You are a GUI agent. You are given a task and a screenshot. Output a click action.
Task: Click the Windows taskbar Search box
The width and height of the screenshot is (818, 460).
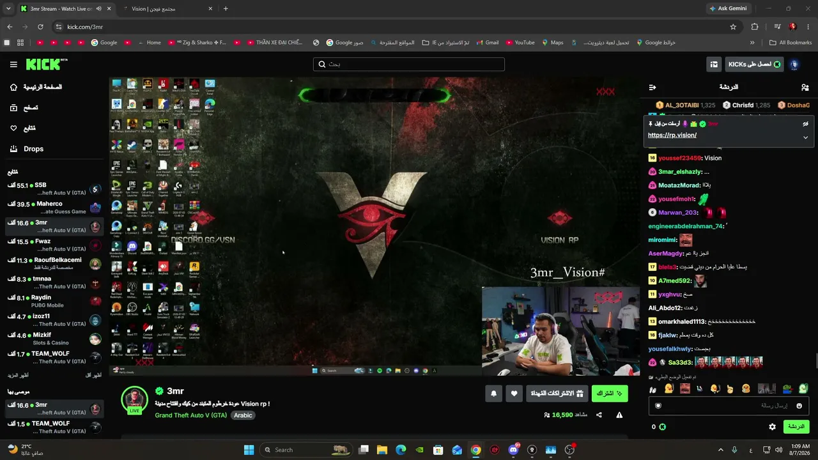pos(307,450)
